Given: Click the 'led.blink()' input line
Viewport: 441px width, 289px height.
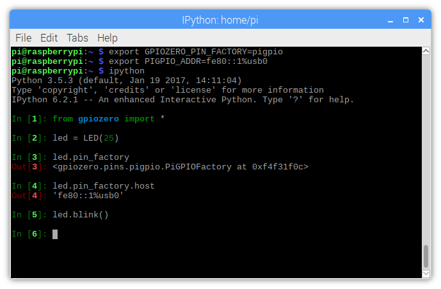Looking at the screenshot, I should pyautogui.click(x=81, y=215).
